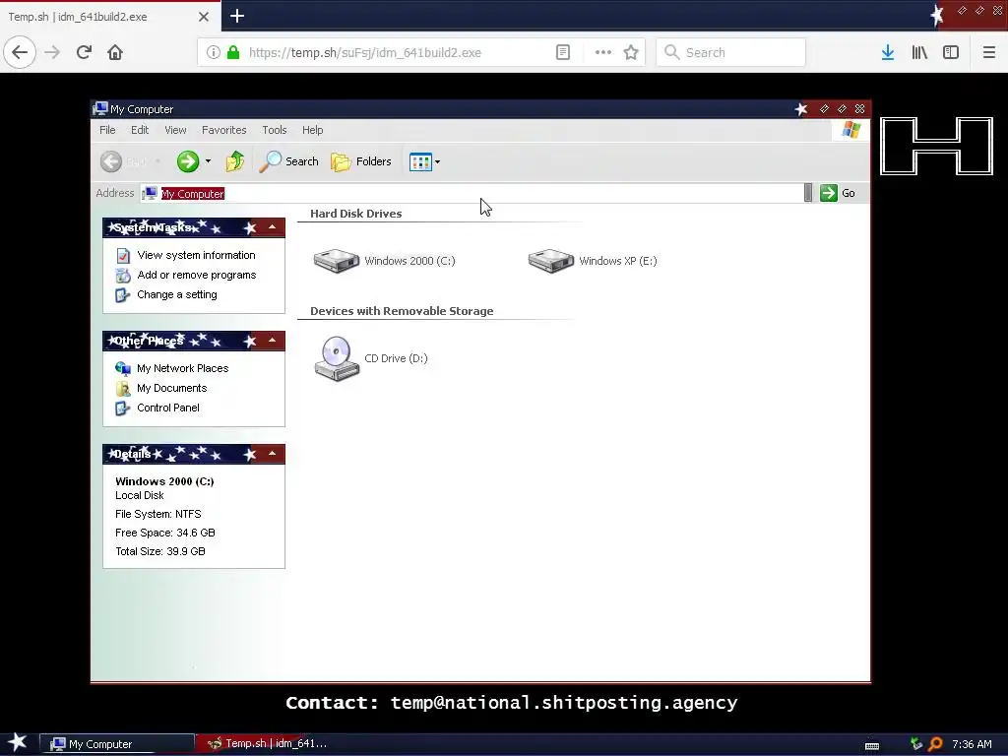Click "Total Size: 39.9 GB" in the Details panel
1008x756 pixels.
coord(160,551)
